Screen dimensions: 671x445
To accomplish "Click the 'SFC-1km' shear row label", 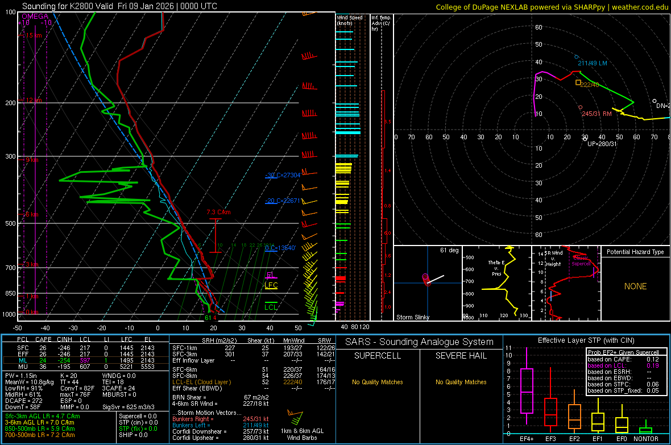I will [x=184, y=348].
